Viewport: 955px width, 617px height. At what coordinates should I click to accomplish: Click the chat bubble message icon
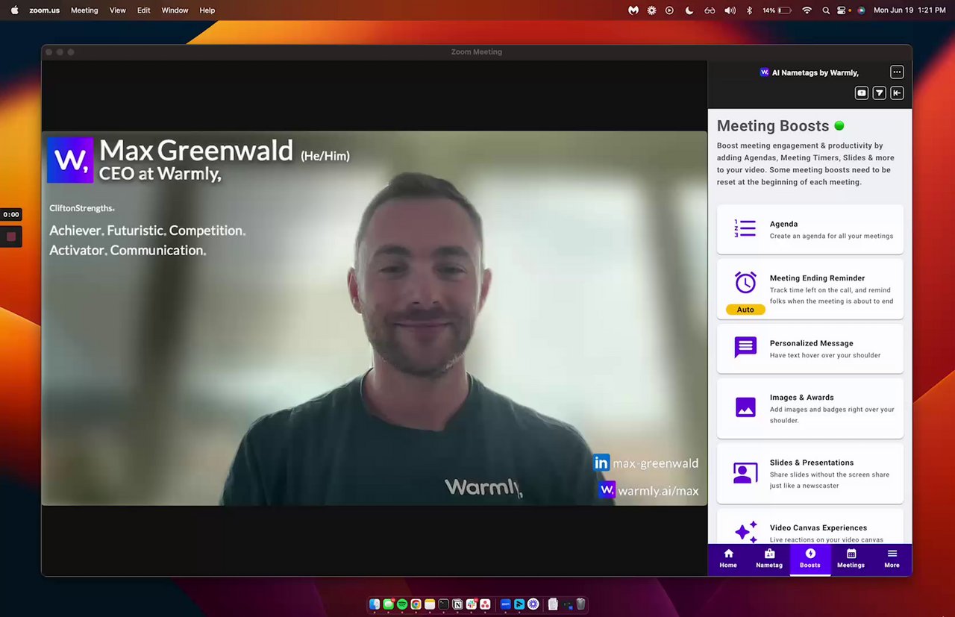tap(745, 348)
